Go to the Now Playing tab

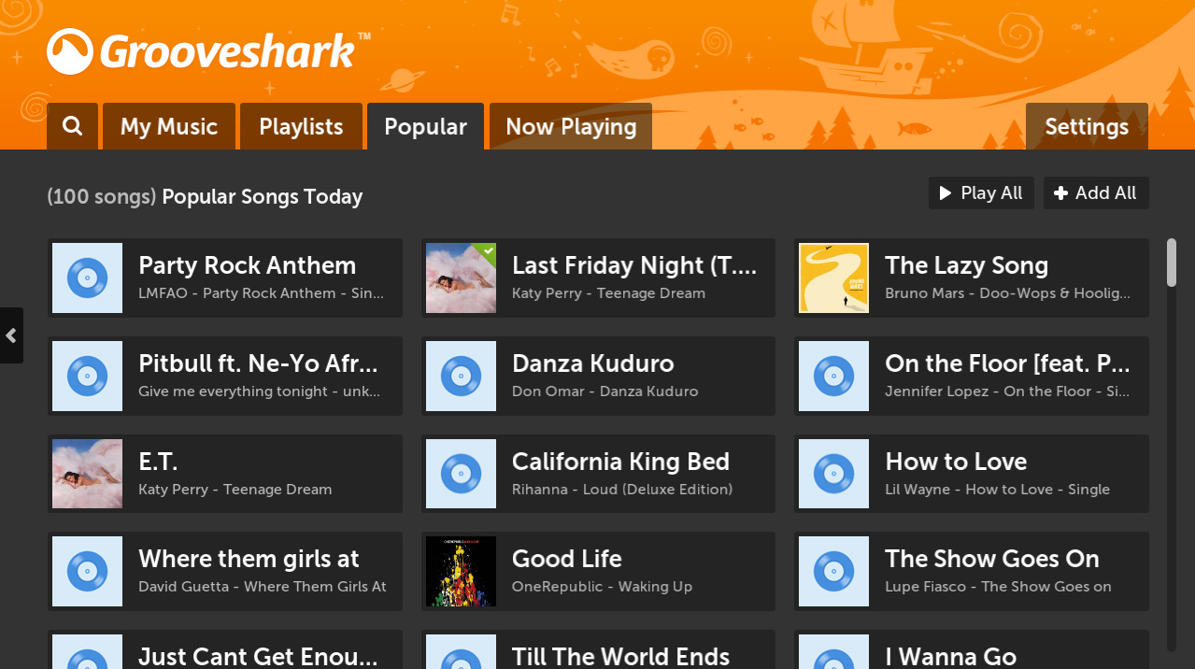(571, 126)
